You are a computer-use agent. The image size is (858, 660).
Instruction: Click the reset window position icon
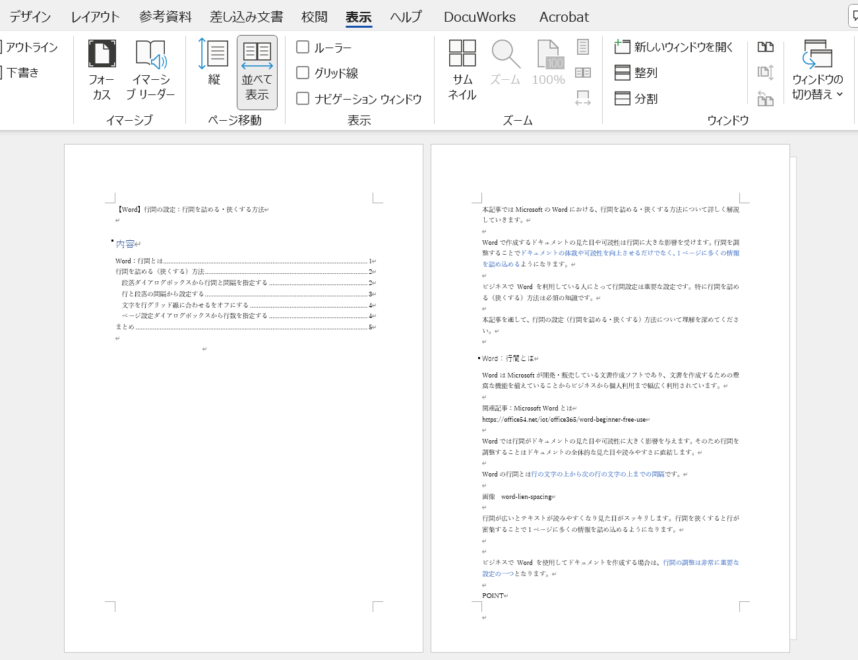click(x=766, y=98)
